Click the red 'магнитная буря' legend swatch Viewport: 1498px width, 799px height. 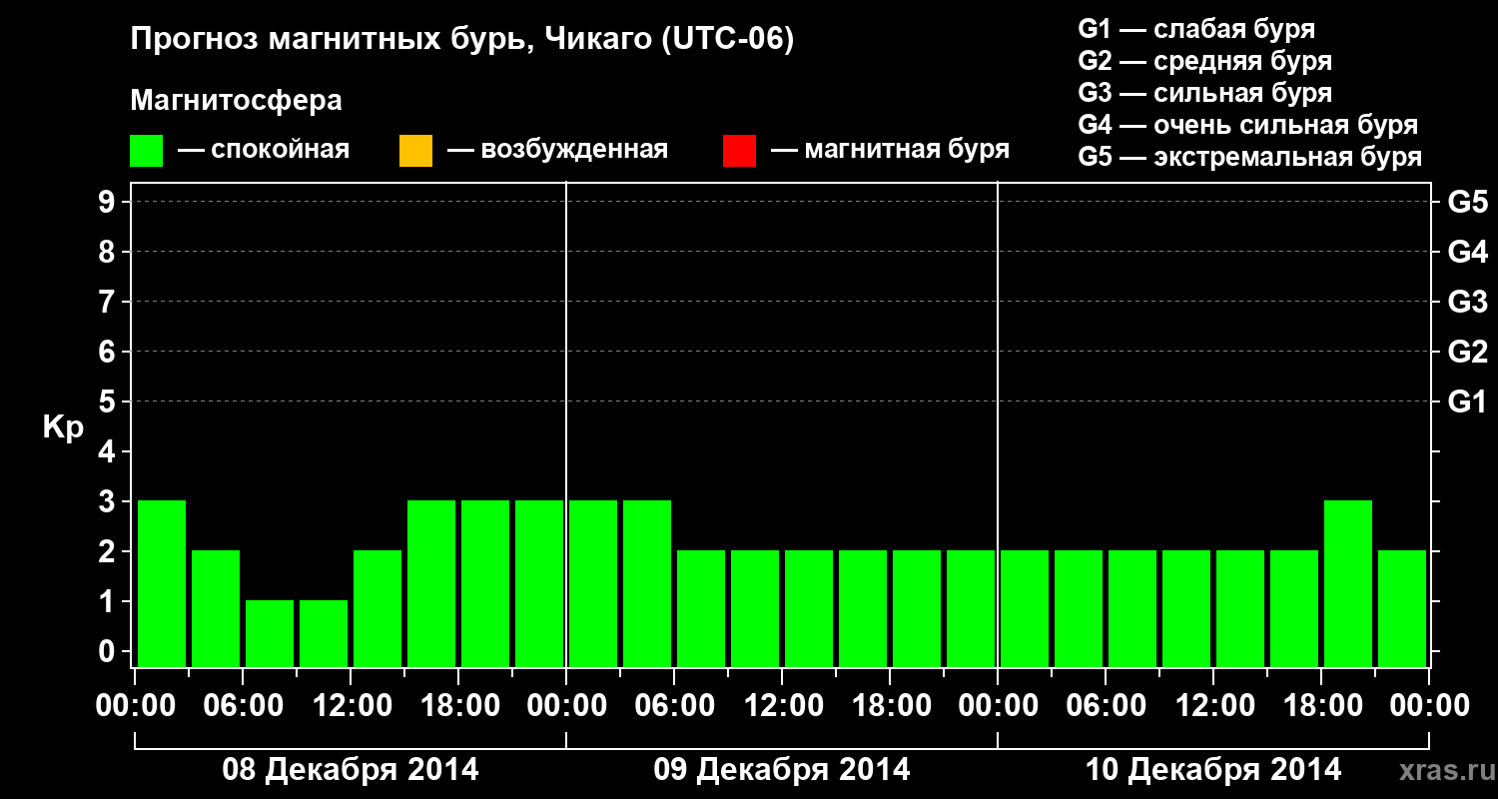pyautogui.click(x=739, y=151)
